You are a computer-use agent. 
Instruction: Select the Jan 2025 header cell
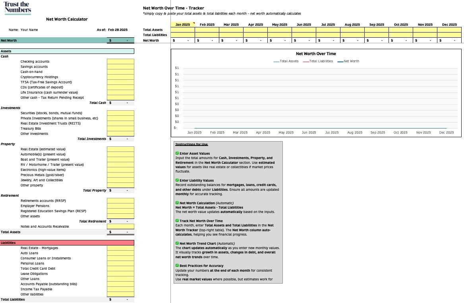183,25
